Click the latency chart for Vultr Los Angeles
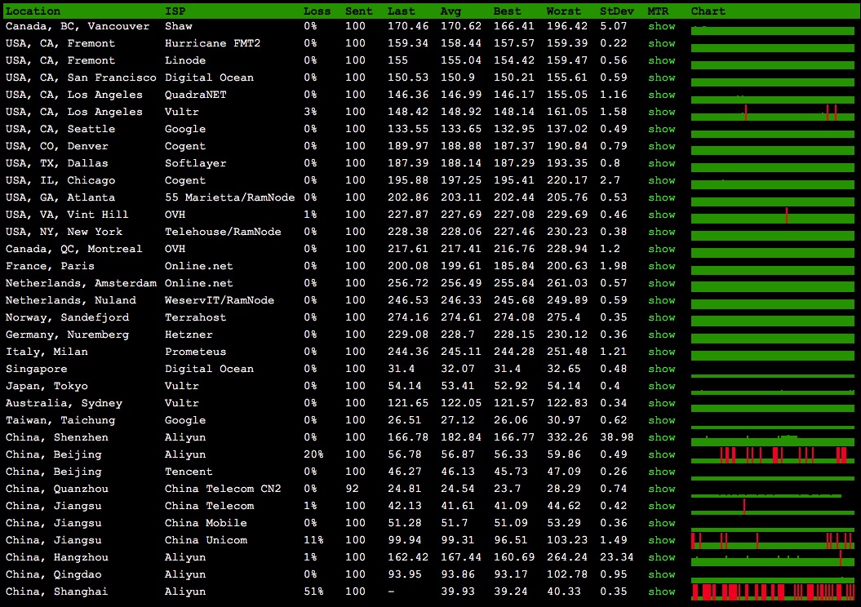This screenshot has height=607, width=861. point(773,112)
